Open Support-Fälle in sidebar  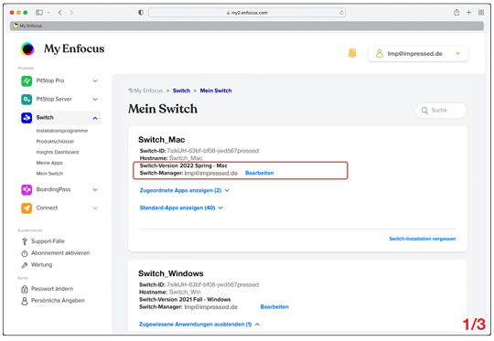pos(48,241)
